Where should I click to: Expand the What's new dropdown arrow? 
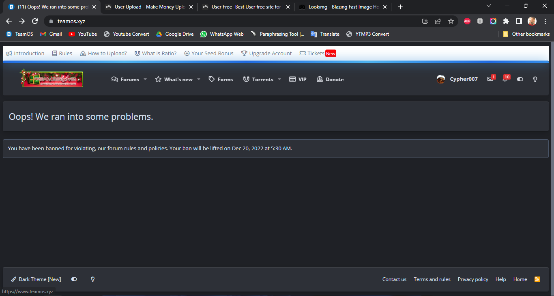tap(199, 80)
